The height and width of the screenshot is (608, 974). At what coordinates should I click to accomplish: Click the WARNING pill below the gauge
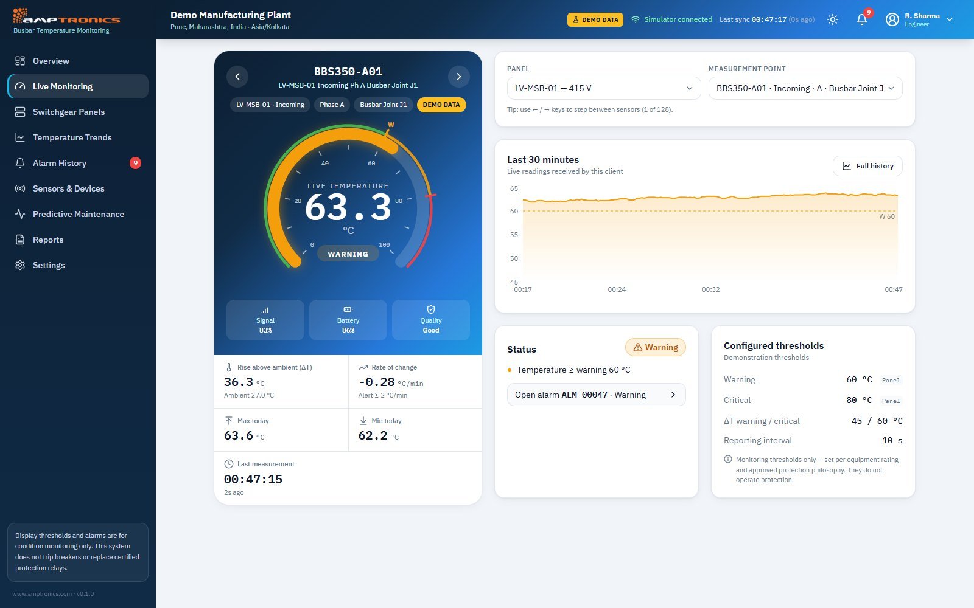[348, 254]
